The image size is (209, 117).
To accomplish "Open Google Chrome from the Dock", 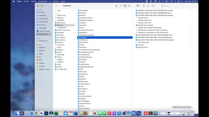I will 36,113.
